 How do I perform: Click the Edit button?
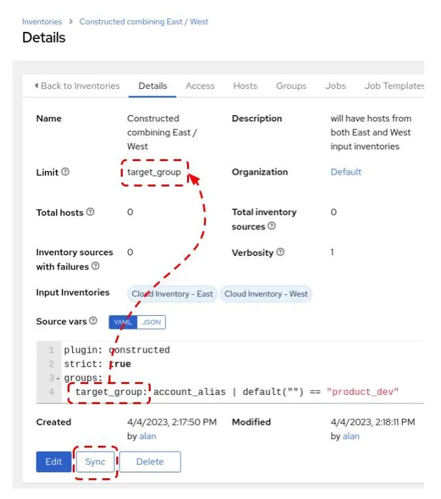click(53, 462)
